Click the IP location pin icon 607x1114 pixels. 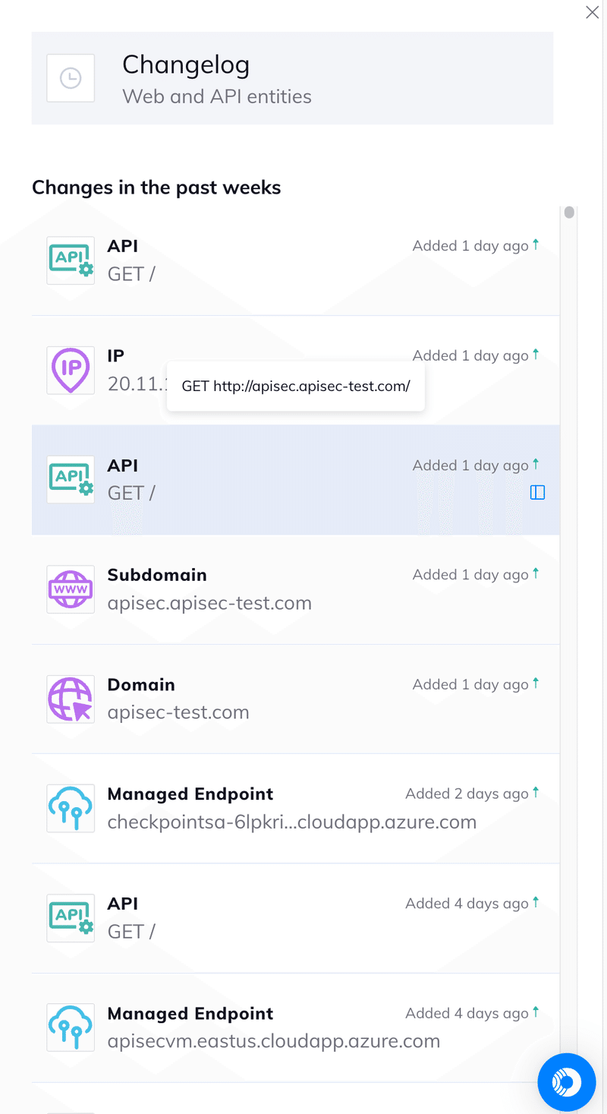pyautogui.click(x=71, y=370)
